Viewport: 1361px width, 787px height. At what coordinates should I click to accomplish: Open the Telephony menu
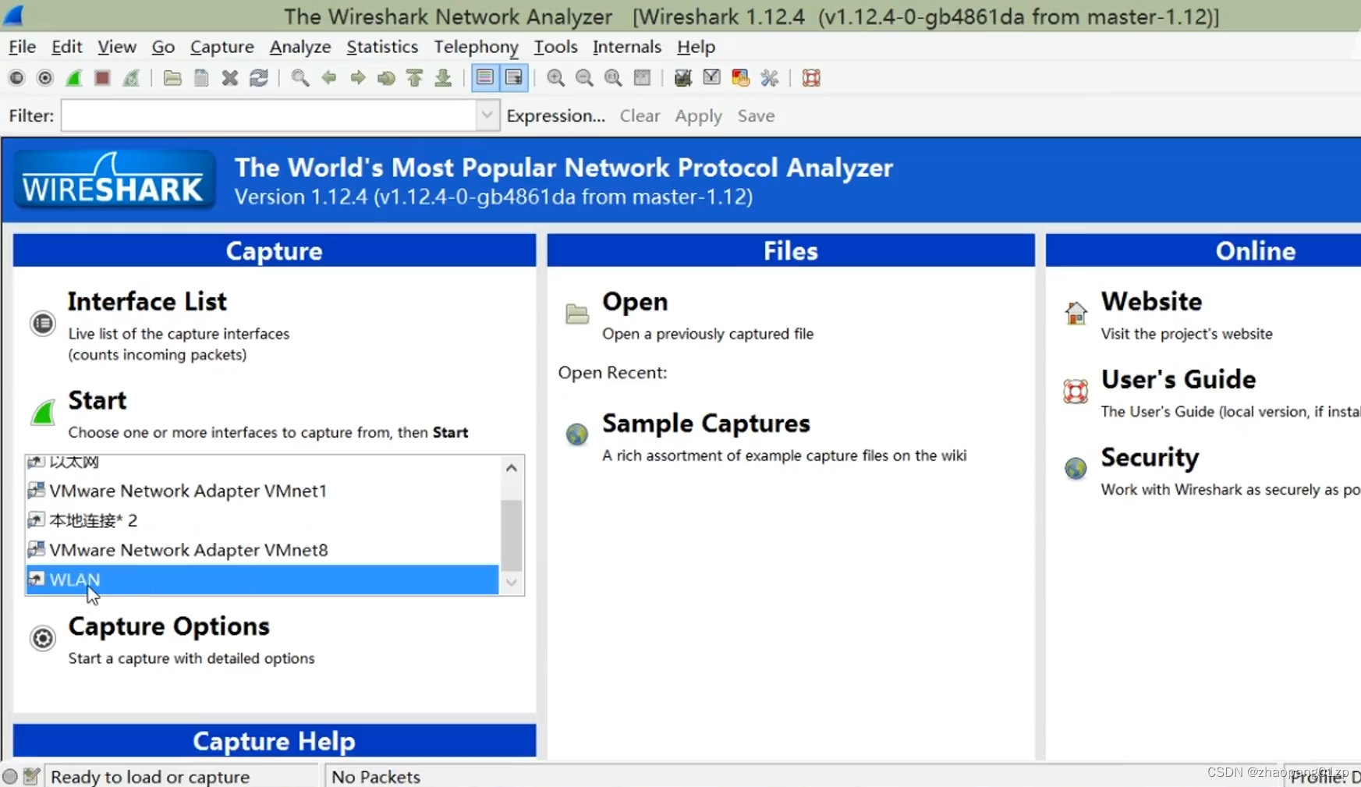coord(477,47)
